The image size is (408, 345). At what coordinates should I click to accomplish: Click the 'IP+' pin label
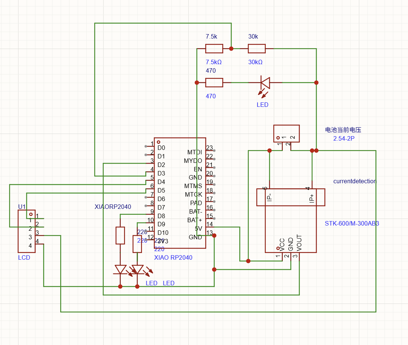tap(312, 198)
